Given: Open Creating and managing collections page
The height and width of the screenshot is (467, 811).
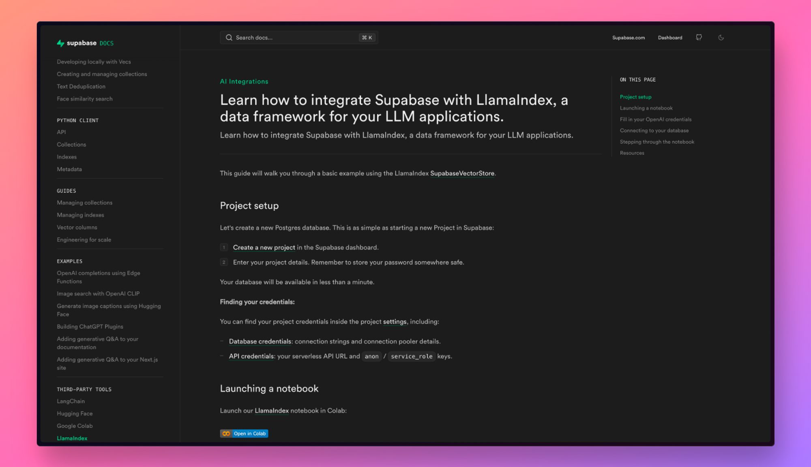Looking at the screenshot, I should (102, 74).
